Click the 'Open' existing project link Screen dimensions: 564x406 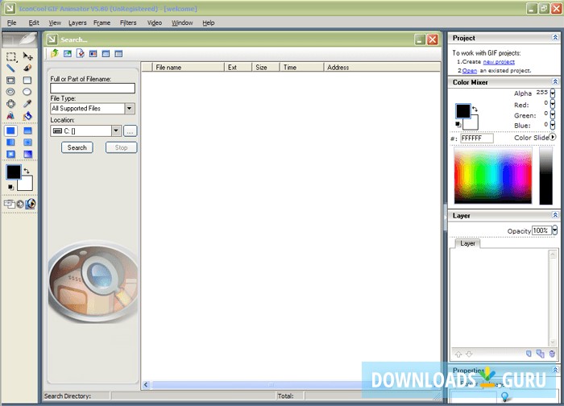470,70
